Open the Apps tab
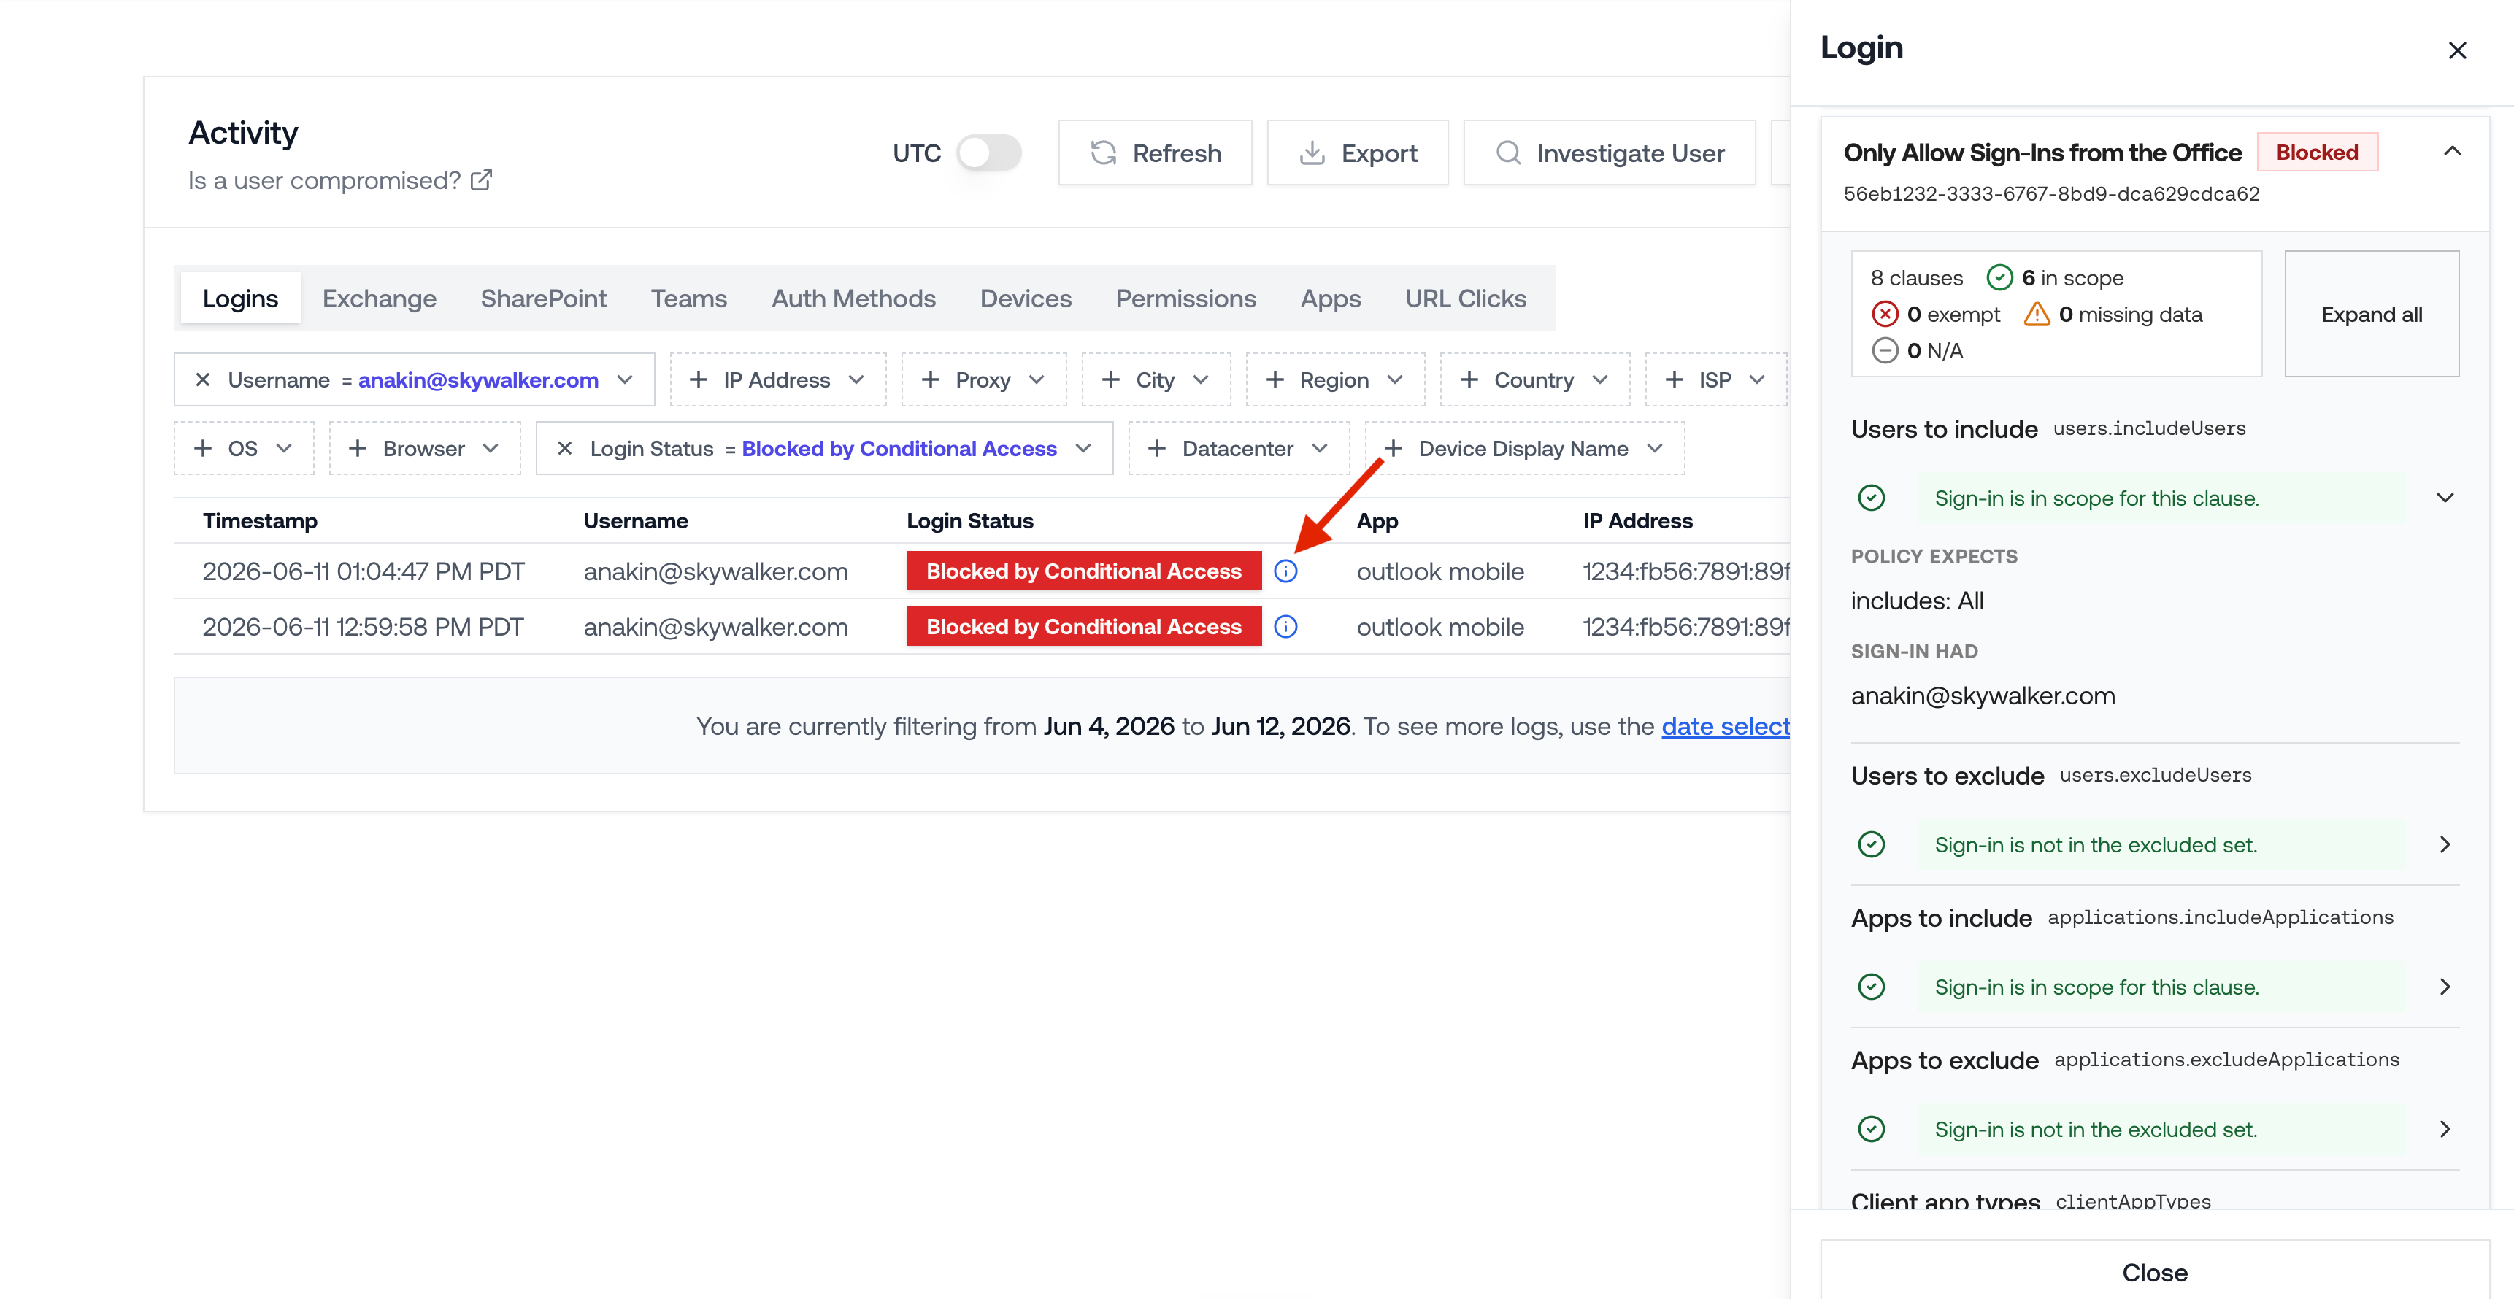This screenshot has width=2514, height=1299. [1330, 298]
